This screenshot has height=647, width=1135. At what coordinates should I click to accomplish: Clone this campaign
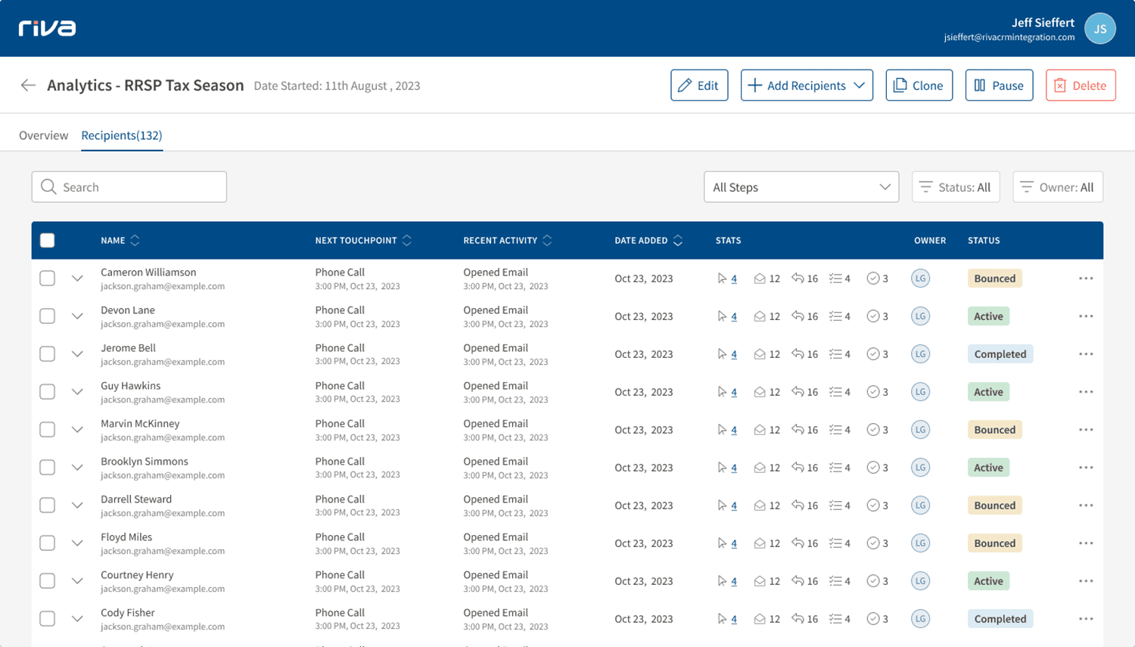click(x=919, y=85)
